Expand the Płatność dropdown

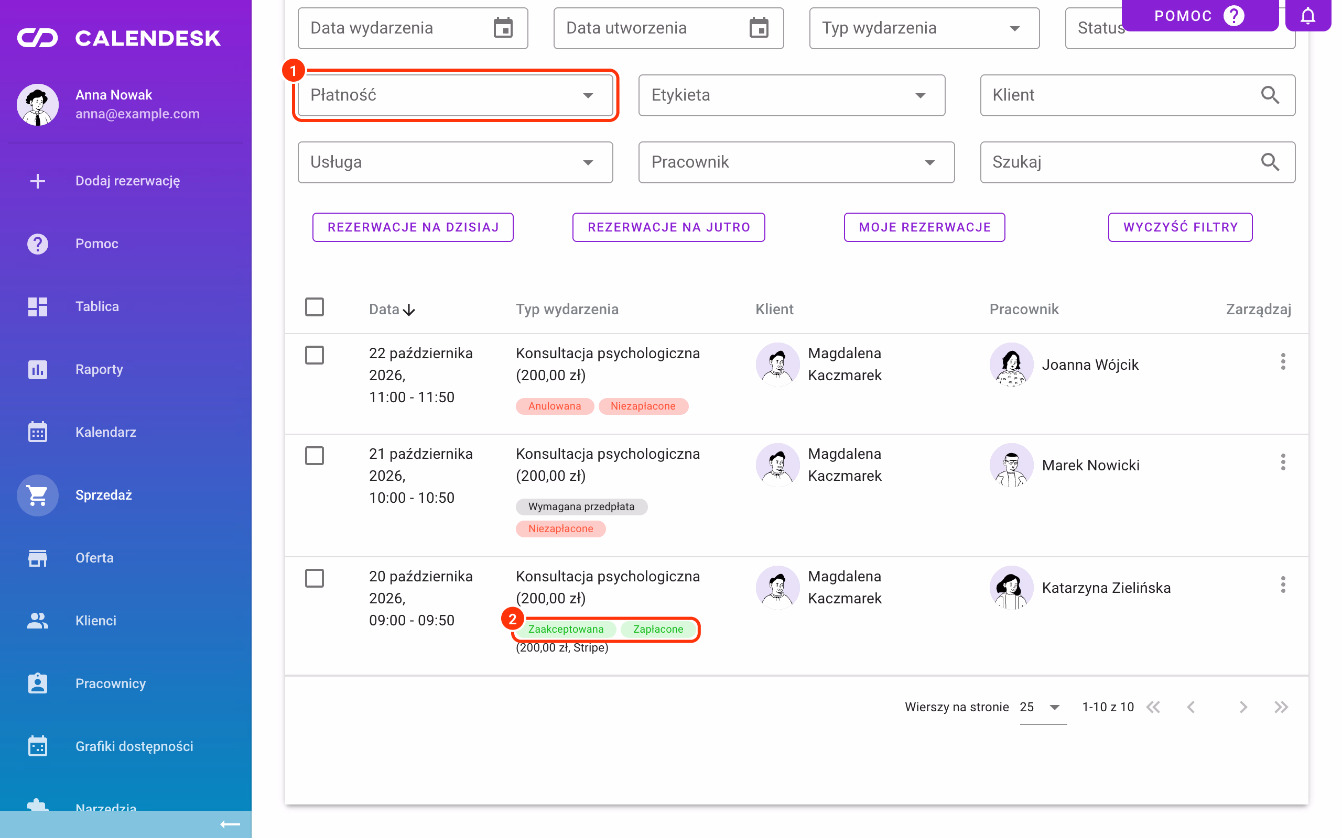455,95
